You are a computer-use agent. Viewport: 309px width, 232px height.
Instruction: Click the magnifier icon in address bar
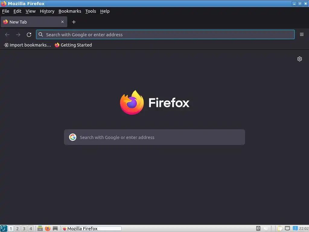tap(41, 34)
